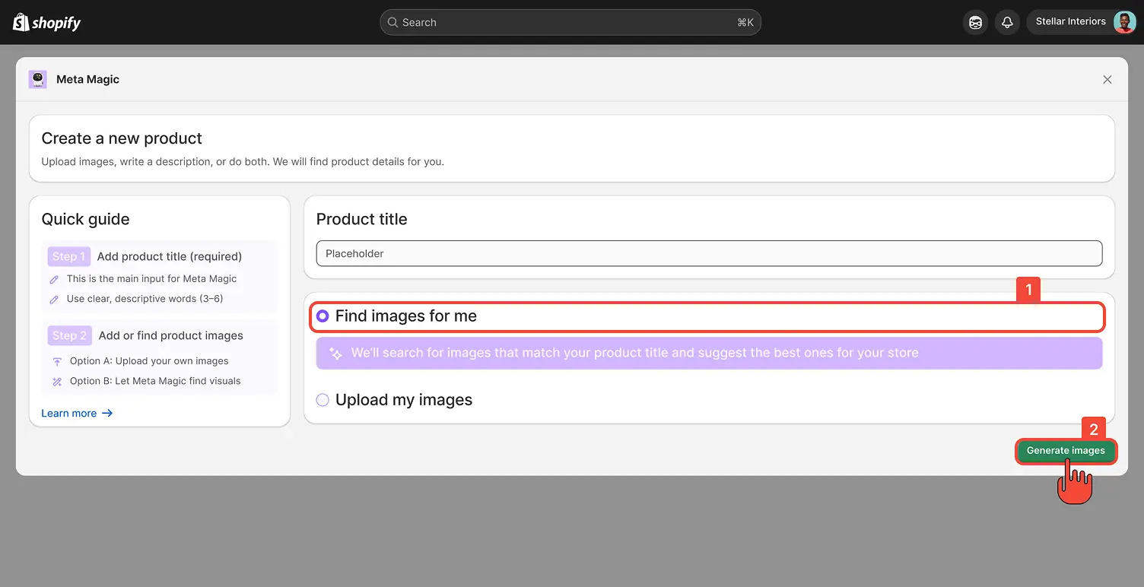This screenshot has height=587, width=1144.
Task: Click the sparkle icon in the purple banner
Action: click(335, 353)
